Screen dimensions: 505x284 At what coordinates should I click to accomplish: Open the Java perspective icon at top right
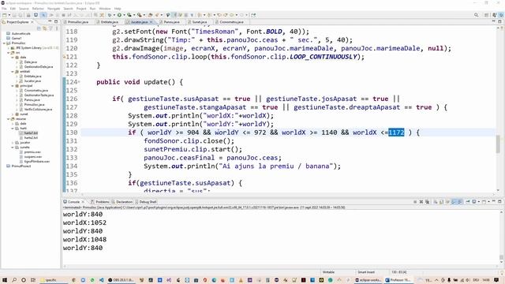(495, 15)
